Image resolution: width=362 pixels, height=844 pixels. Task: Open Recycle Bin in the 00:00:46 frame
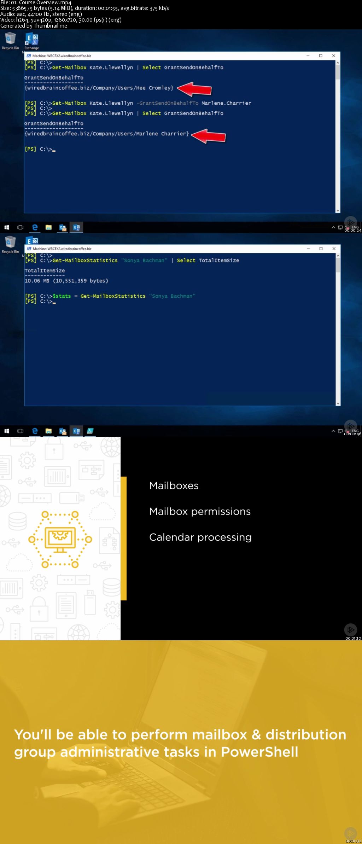coord(10,244)
